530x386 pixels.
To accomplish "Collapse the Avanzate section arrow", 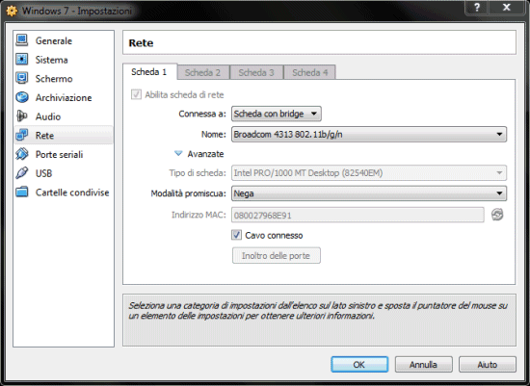I will point(178,153).
